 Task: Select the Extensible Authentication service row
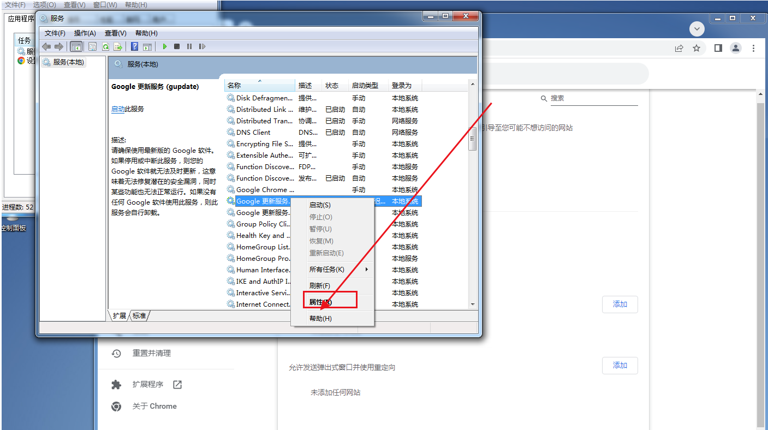pyautogui.click(x=323, y=156)
